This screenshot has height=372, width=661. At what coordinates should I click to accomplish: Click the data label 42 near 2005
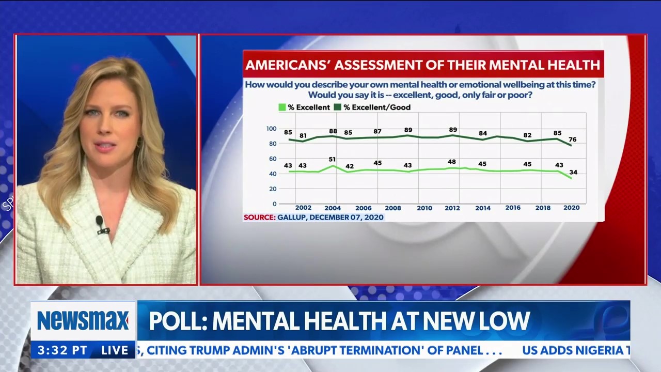350,166
